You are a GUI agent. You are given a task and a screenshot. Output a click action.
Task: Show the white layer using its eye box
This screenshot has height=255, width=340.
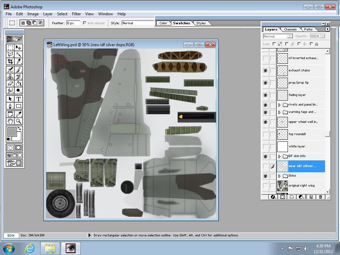coord(265,146)
